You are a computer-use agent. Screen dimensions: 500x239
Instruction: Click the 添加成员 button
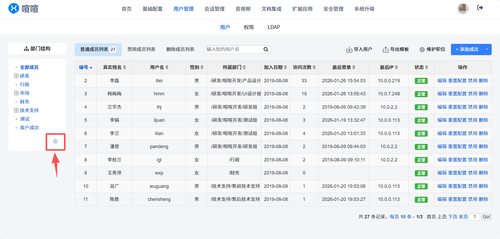(467, 49)
